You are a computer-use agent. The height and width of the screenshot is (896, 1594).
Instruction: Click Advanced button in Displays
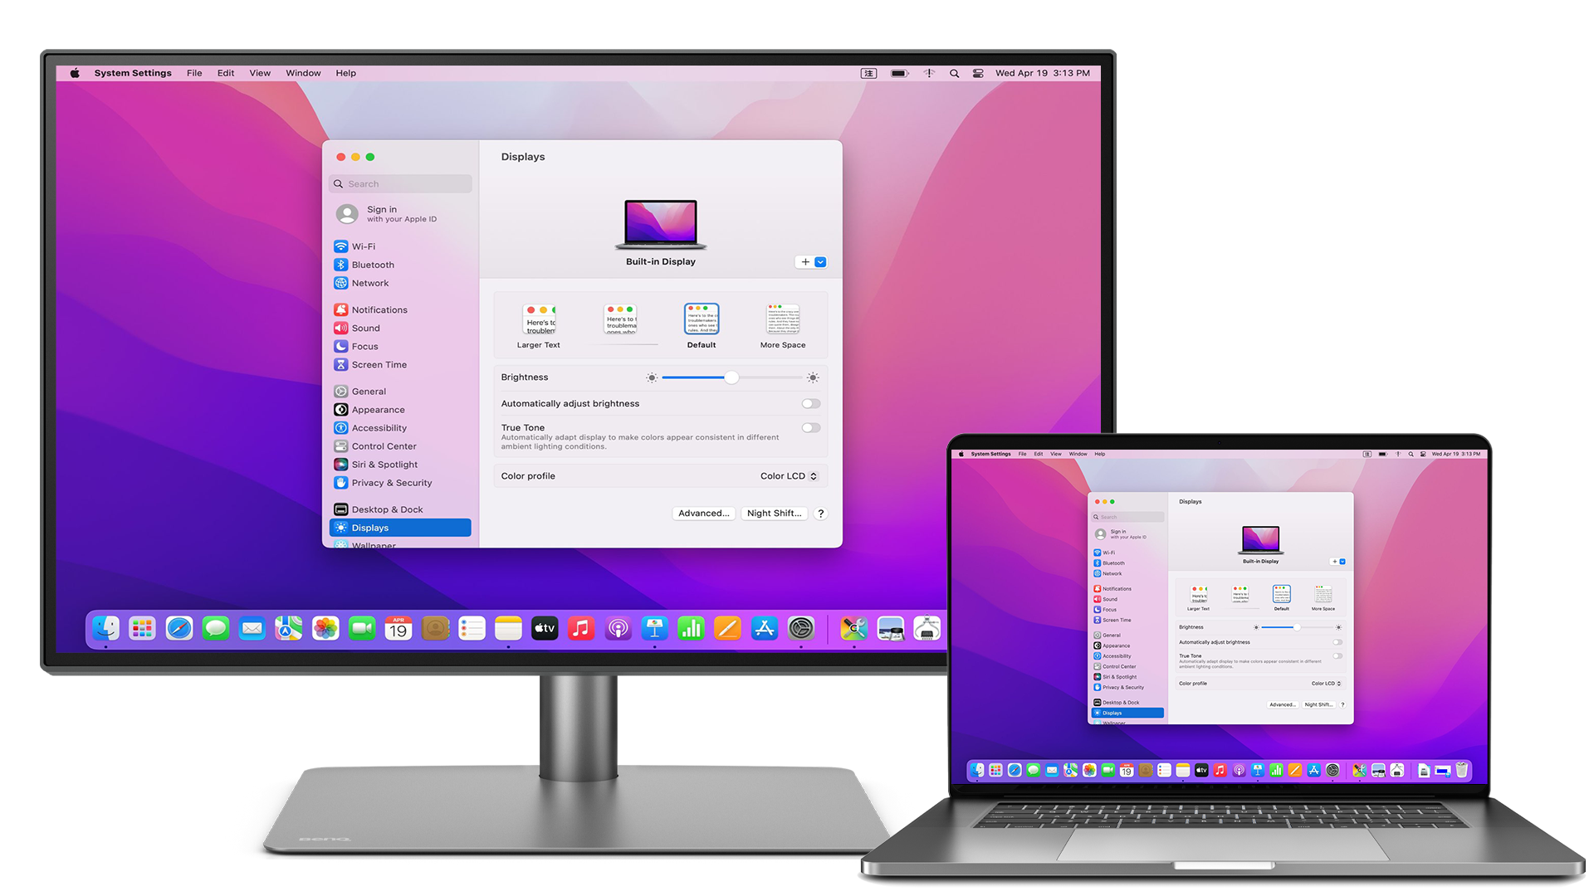pyautogui.click(x=703, y=513)
